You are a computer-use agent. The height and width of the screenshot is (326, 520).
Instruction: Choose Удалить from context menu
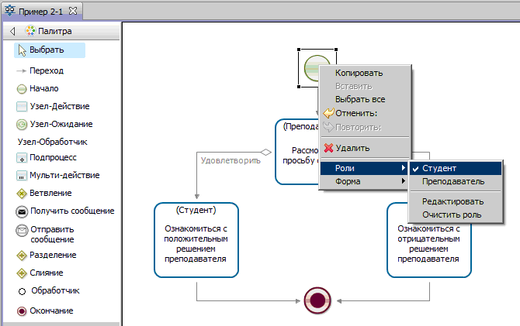click(x=352, y=148)
